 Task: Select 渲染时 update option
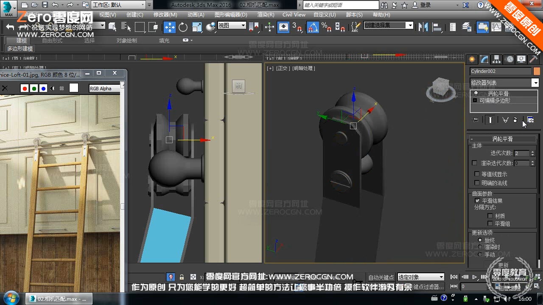point(480,247)
